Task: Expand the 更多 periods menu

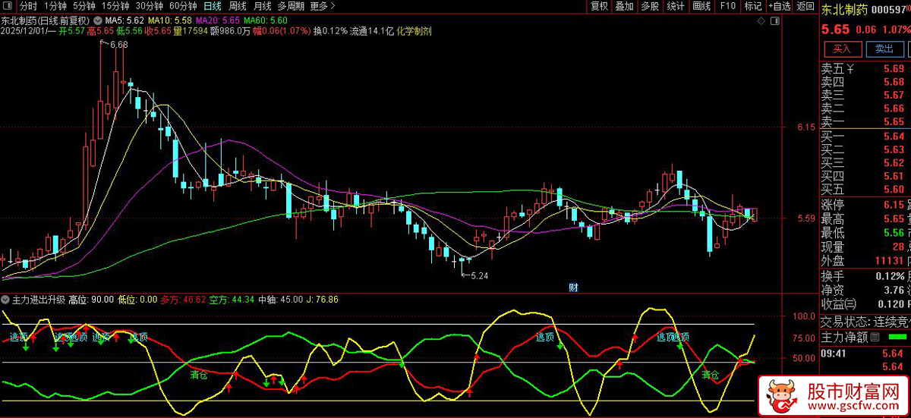Action: pyautogui.click(x=323, y=6)
